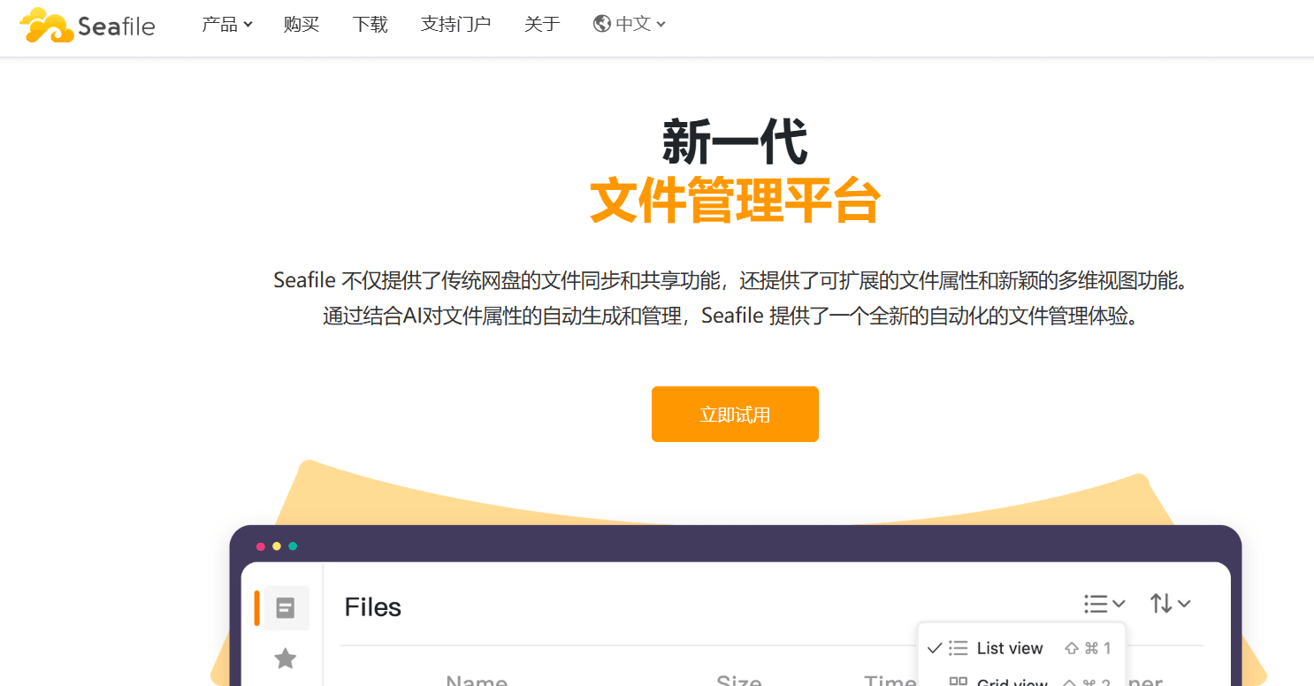Click the 文件管理平台 orange heading
1314x686 pixels.
(735, 200)
